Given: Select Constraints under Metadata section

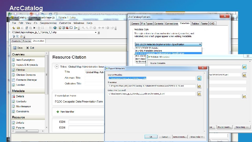Looking at the screenshot, I should pos(23,111).
